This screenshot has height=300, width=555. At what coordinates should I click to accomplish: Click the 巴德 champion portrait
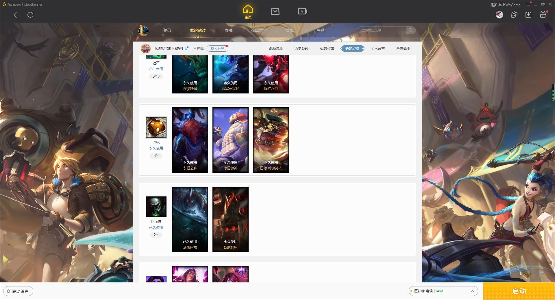coord(156,127)
